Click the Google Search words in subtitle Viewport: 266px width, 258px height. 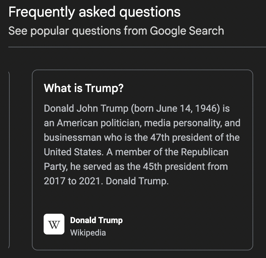[x=187, y=31]
